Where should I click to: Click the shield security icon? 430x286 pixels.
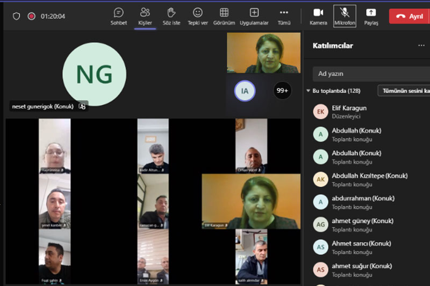[16, 16]
